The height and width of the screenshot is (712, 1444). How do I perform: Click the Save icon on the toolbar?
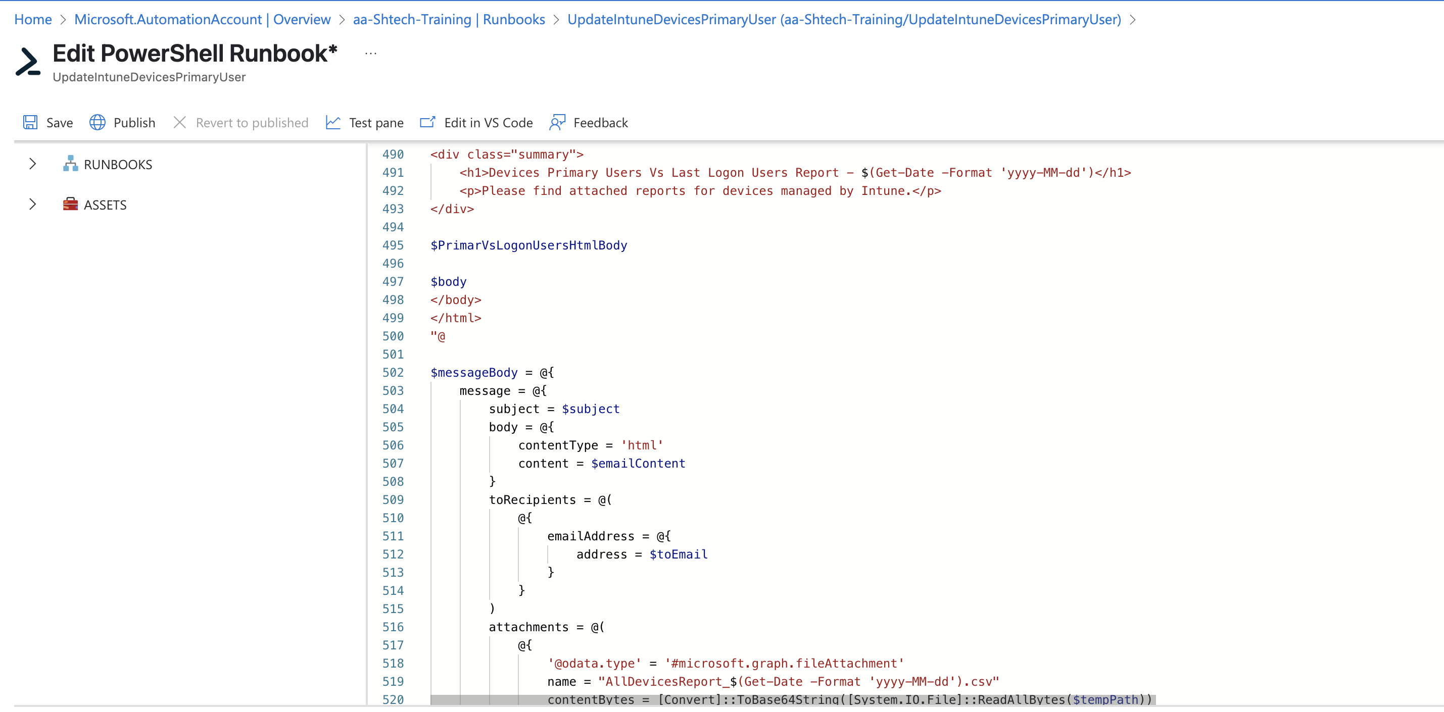point(29,122)
